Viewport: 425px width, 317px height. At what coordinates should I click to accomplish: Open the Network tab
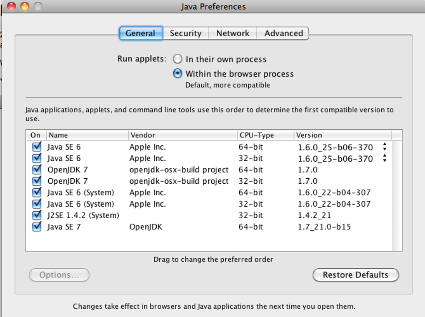pyautogui.click(x=232, y=33)
